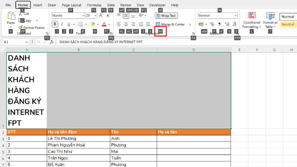This screenshot has height=167, width=297.
Task: Click the Format Painter brush icon
Action: point(20,27)
